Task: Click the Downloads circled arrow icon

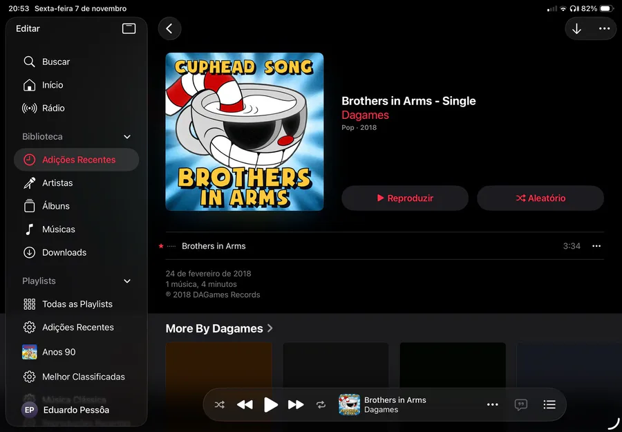Action: [x=29, y=252]
